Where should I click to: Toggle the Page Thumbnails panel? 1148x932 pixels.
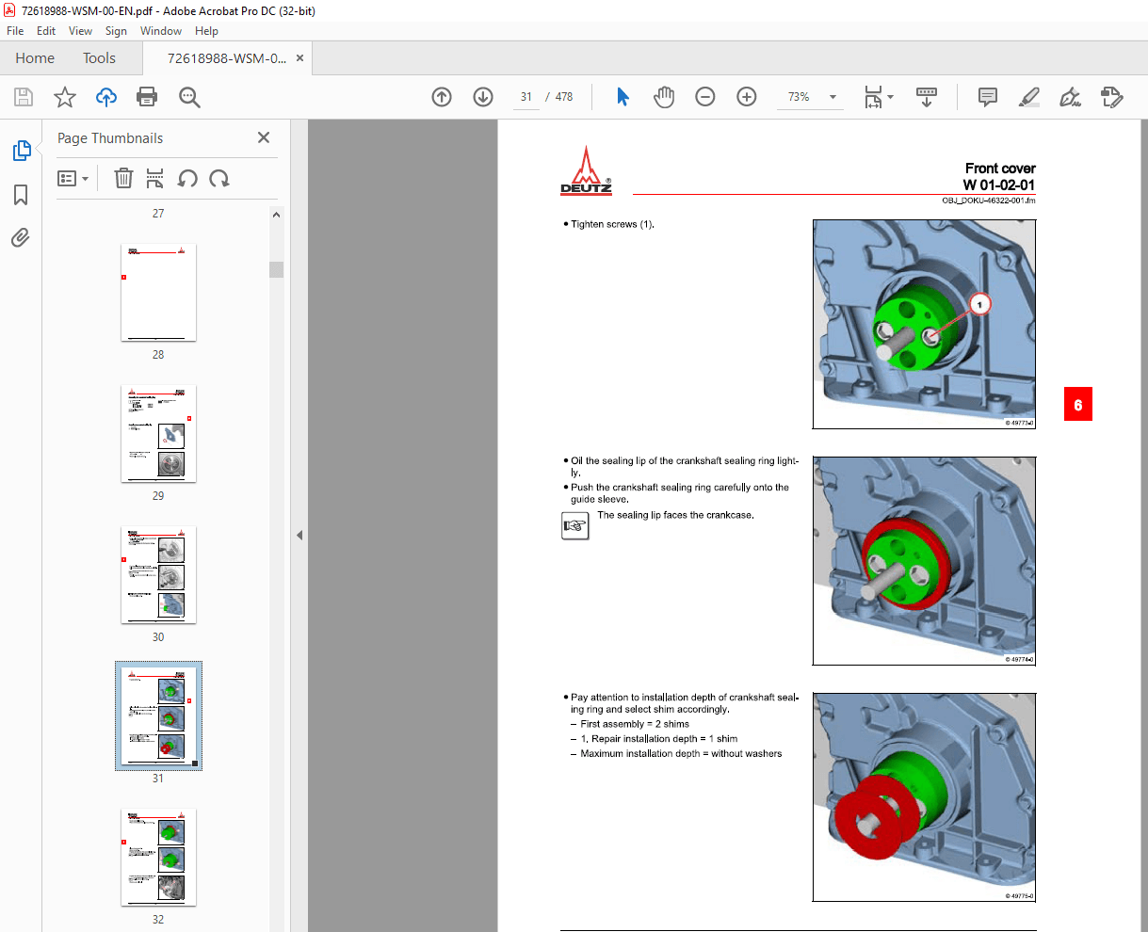click(x=23, y=150)
